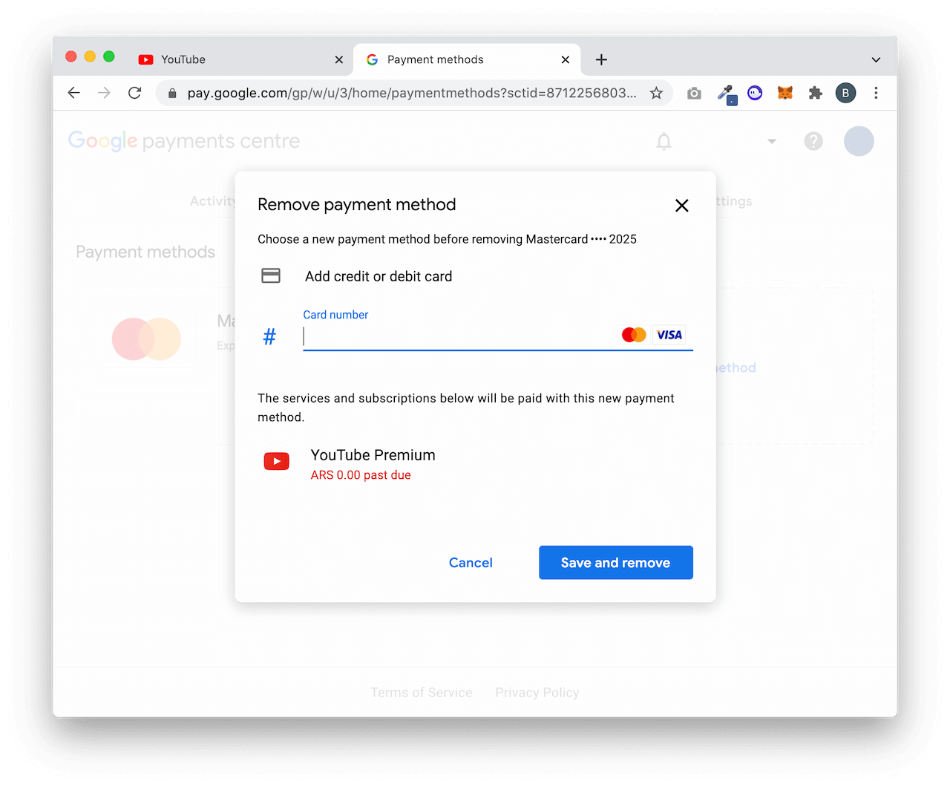Click the address bar URL
The image size is (950, 787).
[412, 93]
